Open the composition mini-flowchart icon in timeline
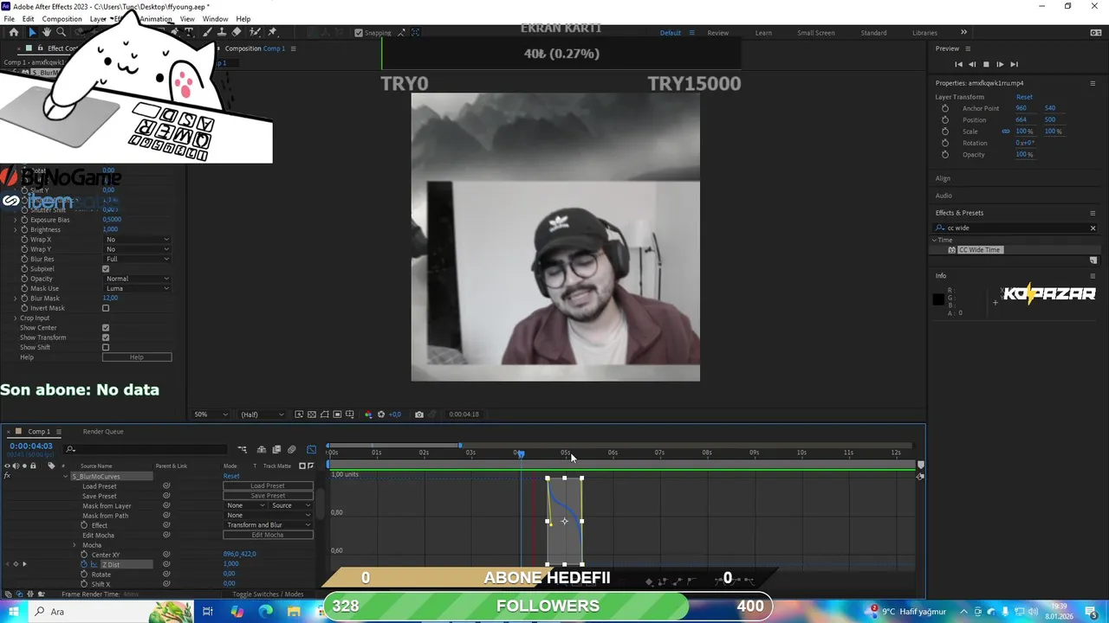 coord(243,449)
